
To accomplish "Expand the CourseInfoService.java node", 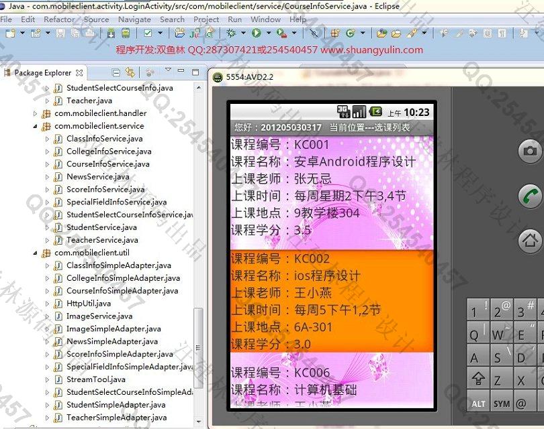I will click(x=47, y=164).
